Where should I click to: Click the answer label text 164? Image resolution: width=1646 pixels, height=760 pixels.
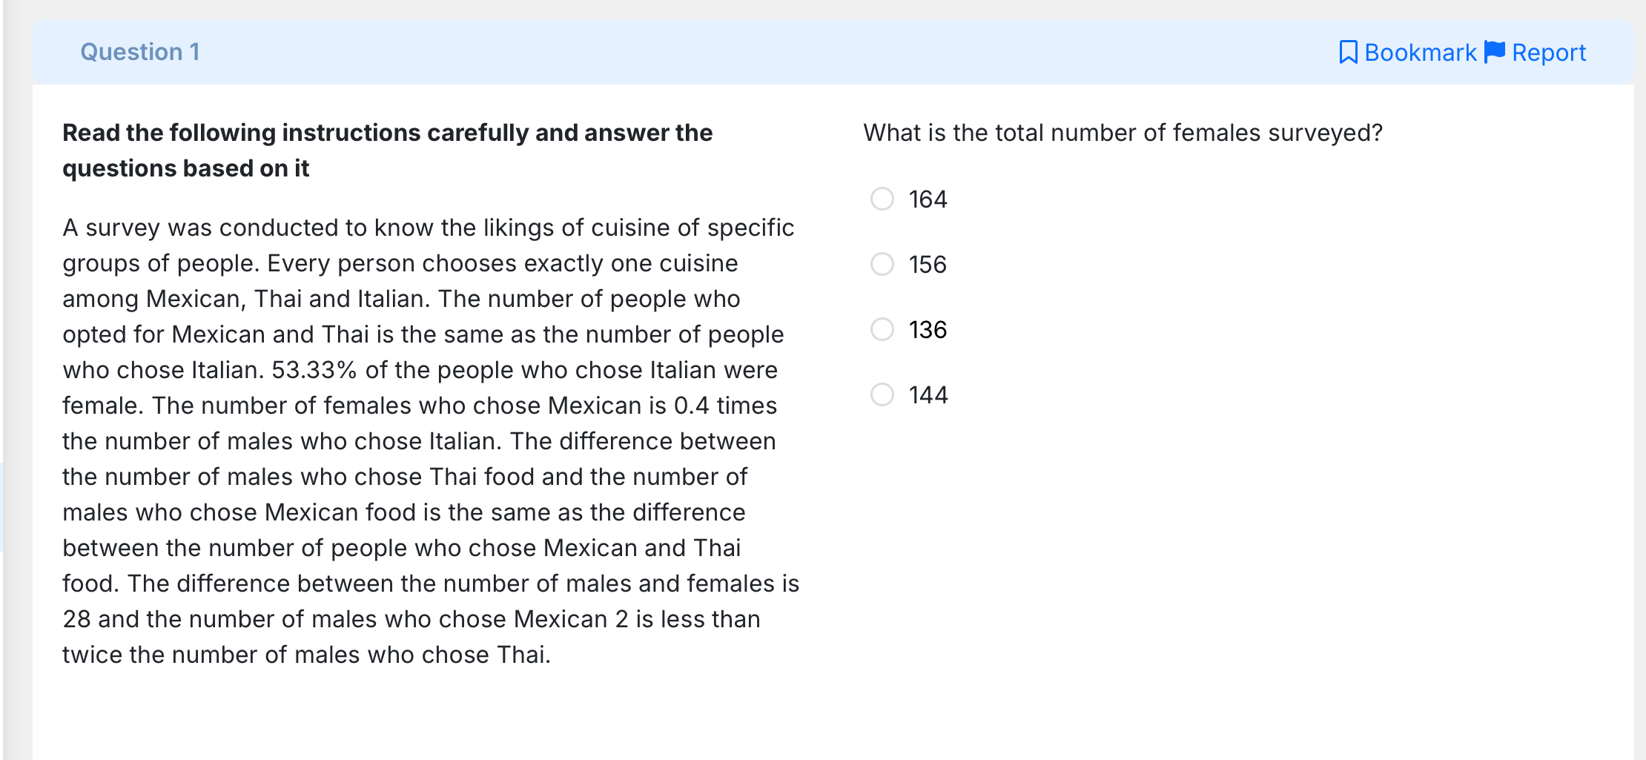928,199
